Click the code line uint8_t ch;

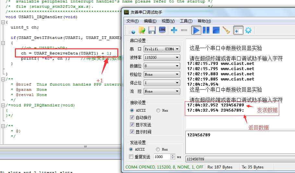pos(25,27)
